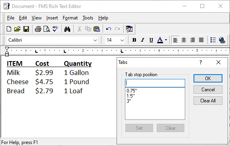Click the 1 Gallon quantity text
The image size is (230, 146).
pyautogui.click(x=76, y=73)
